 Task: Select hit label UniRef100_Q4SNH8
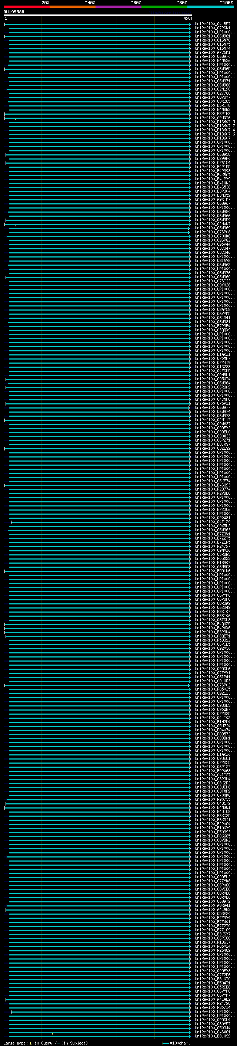click(213, 400)
